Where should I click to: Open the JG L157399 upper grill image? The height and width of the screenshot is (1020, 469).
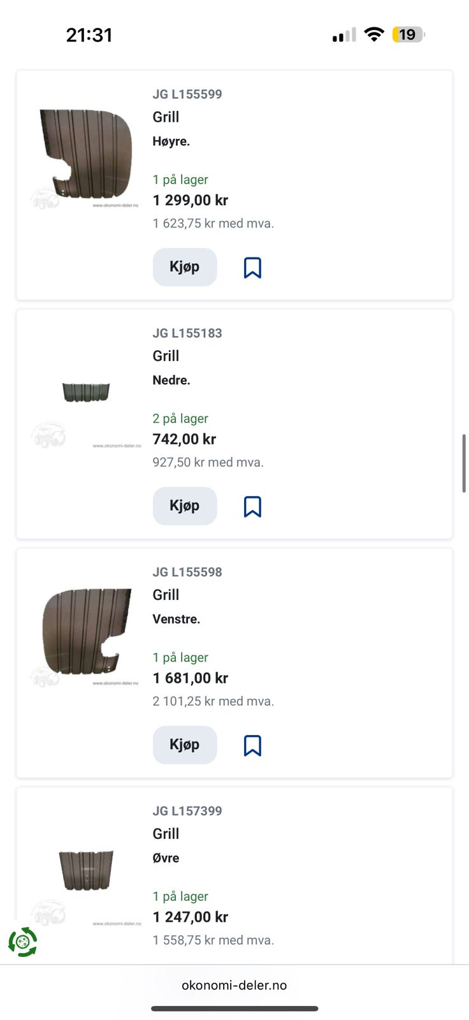(86, 870)
